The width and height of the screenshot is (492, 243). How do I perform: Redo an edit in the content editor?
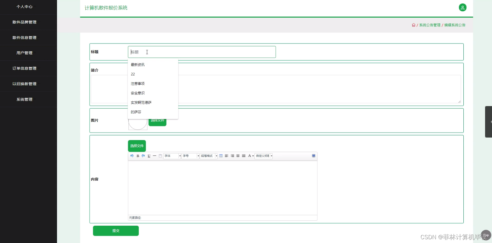point(143,156)
